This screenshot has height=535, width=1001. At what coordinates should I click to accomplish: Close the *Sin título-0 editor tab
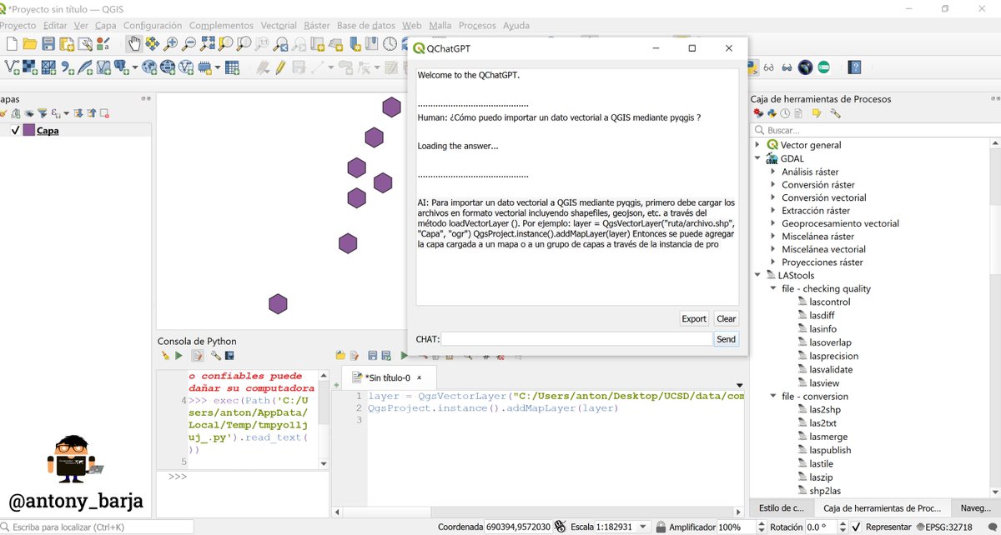(x=420, y=377)
